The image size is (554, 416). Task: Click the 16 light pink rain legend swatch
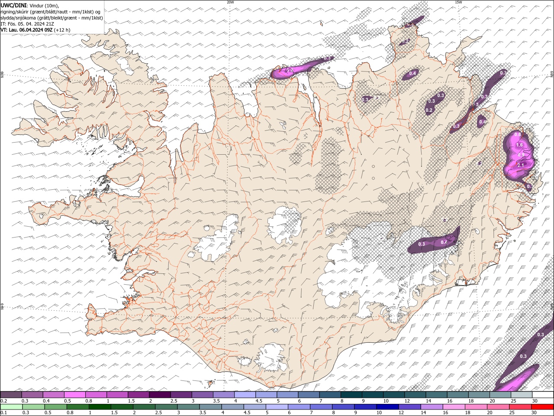[454, 407]
